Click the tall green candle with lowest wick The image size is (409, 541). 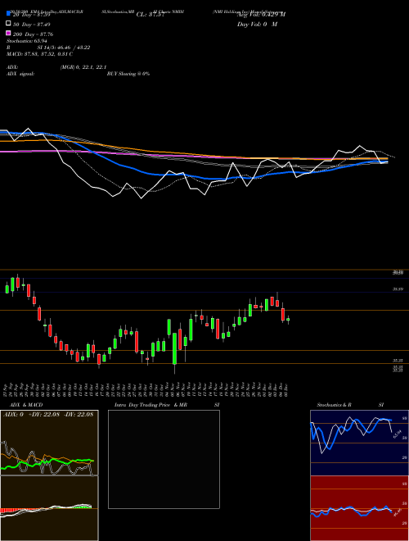point(174,348)
